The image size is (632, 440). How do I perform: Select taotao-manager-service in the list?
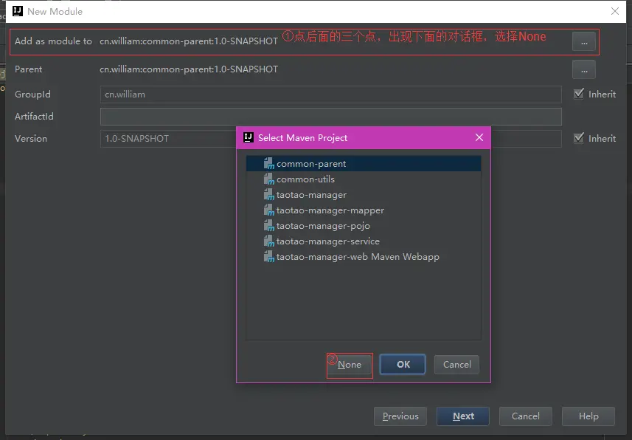point(364,241)
